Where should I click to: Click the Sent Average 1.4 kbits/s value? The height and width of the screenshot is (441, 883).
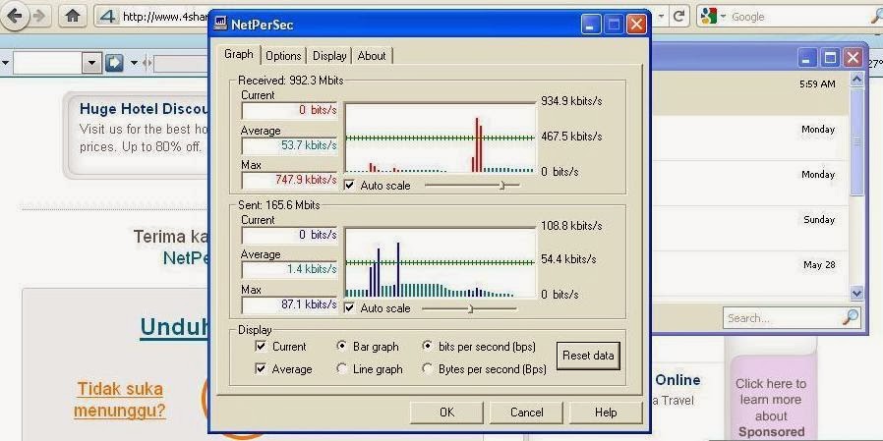pos(289,269)
